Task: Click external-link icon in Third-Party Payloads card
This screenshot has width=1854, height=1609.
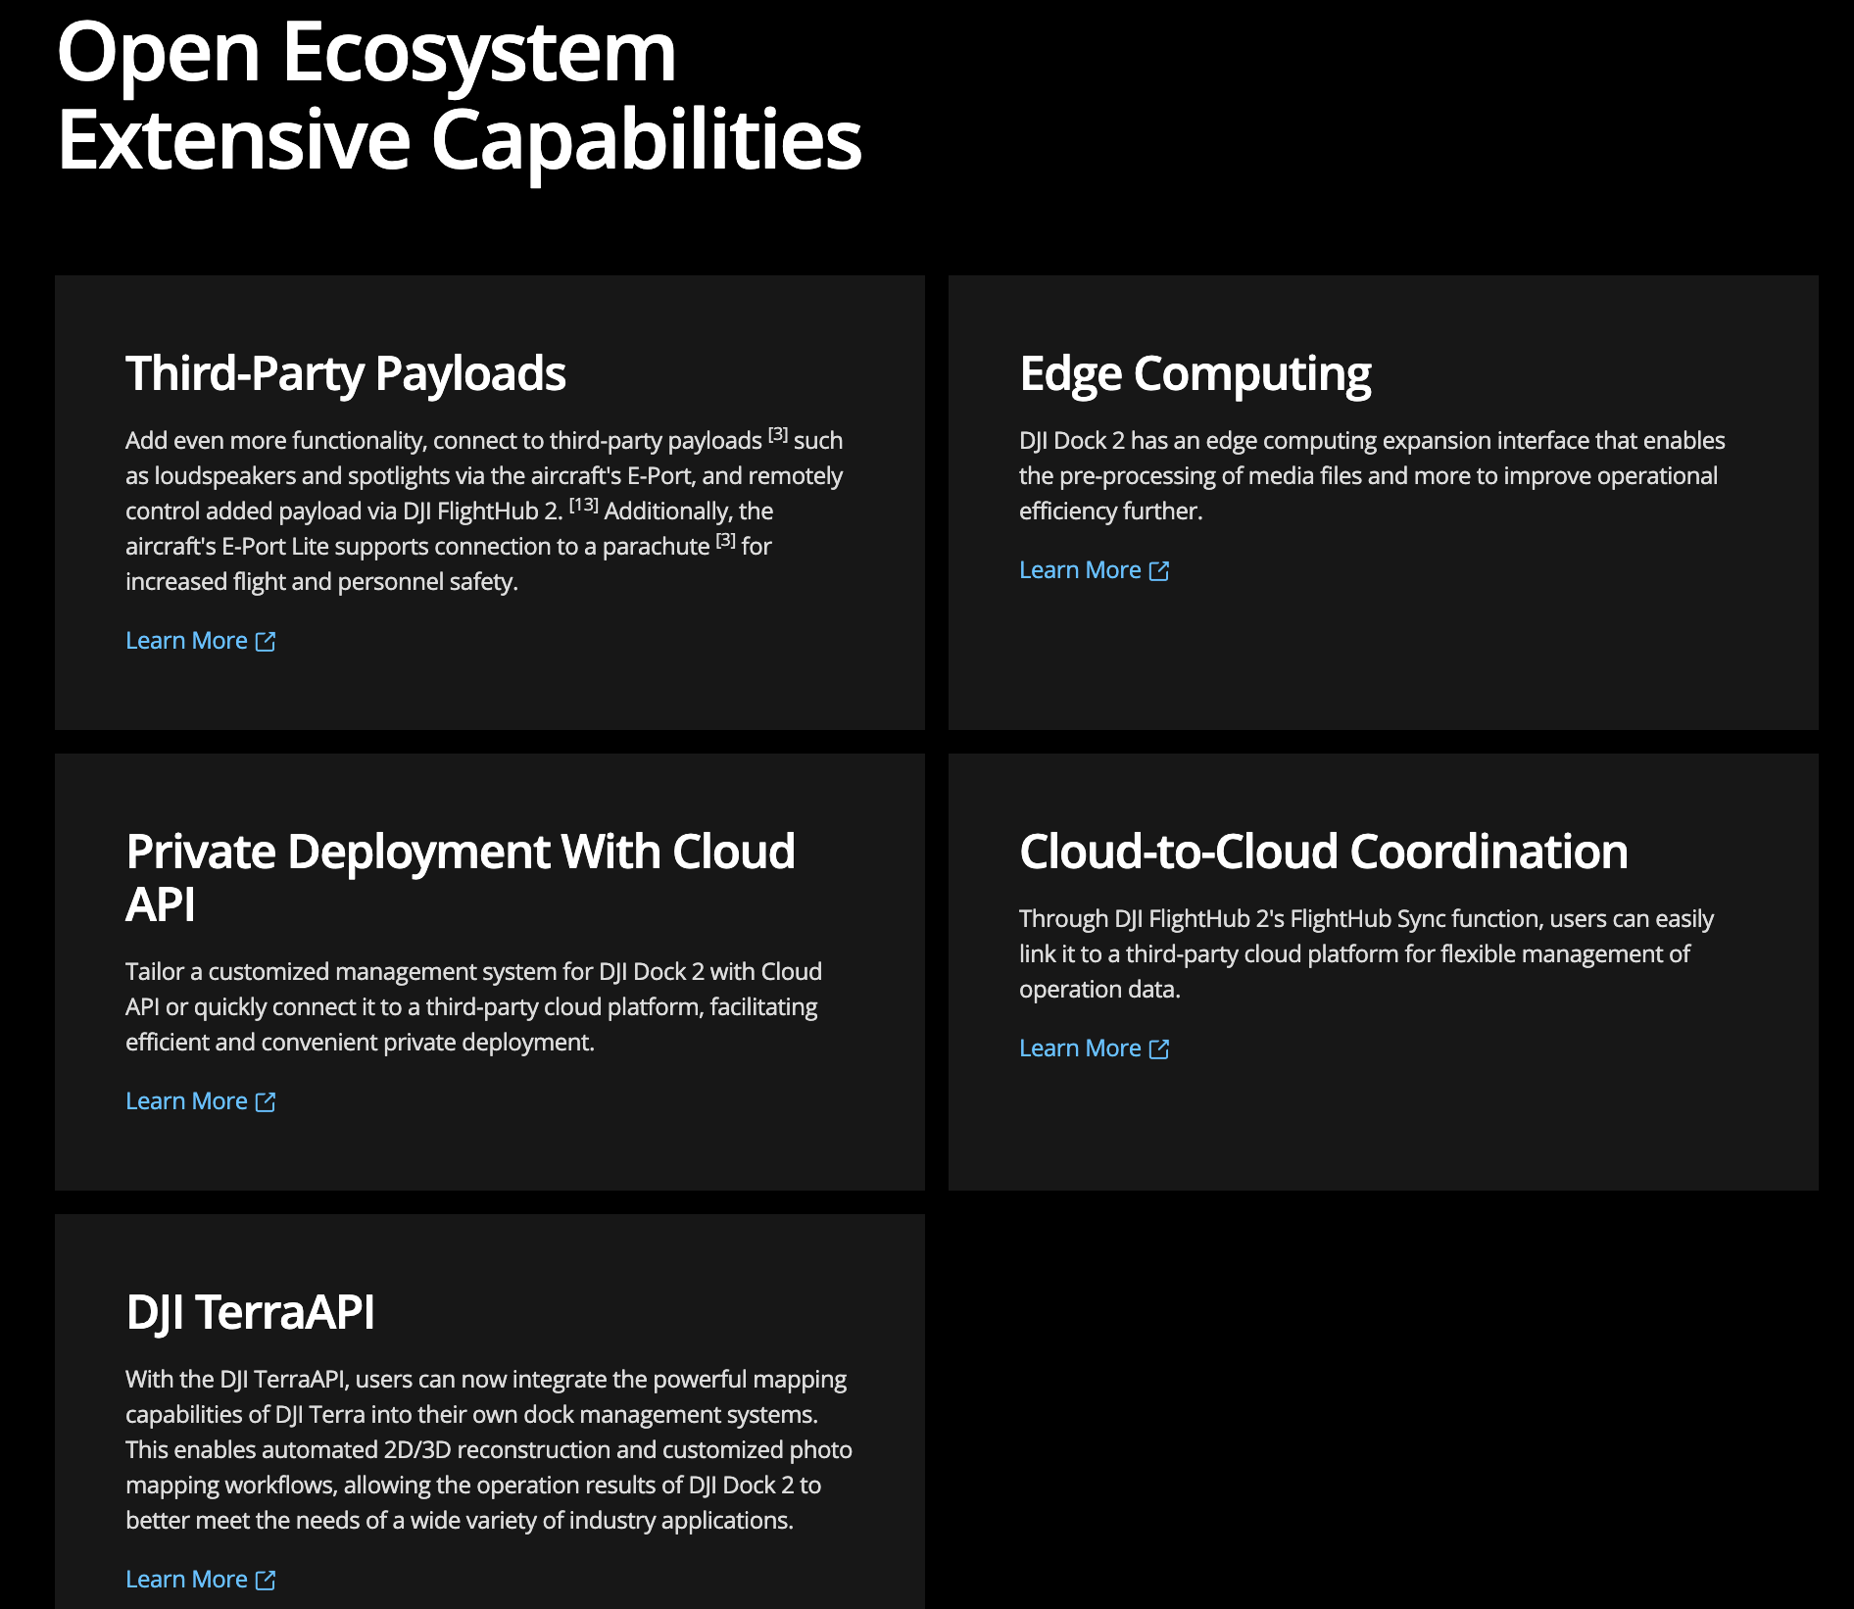Action: tap(266, 641)
